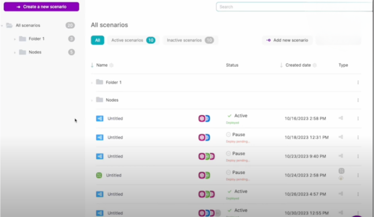Open Nodes folder icon in the table
Screen dimensions: 374x217
point(100,100)
